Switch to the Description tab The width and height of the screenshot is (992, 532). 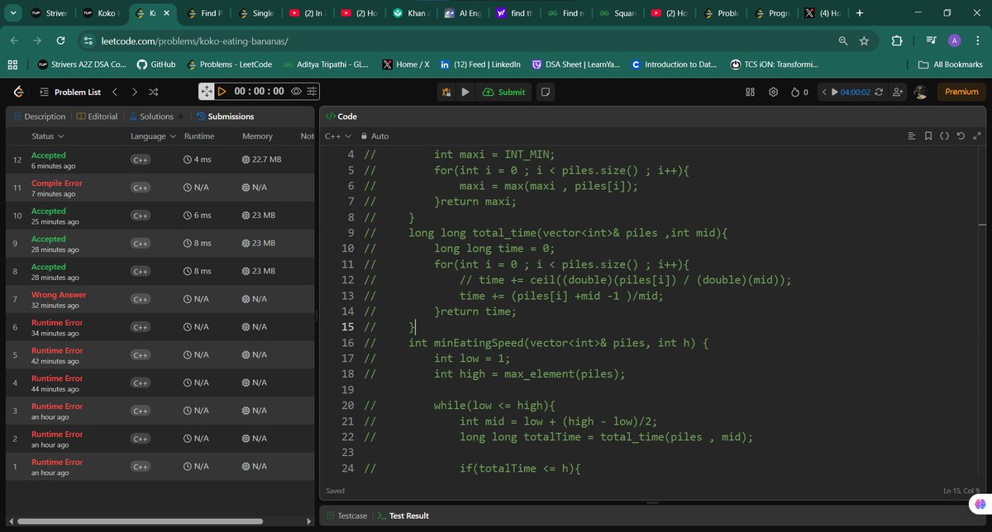pyautogui.click(x=39, y=116)
